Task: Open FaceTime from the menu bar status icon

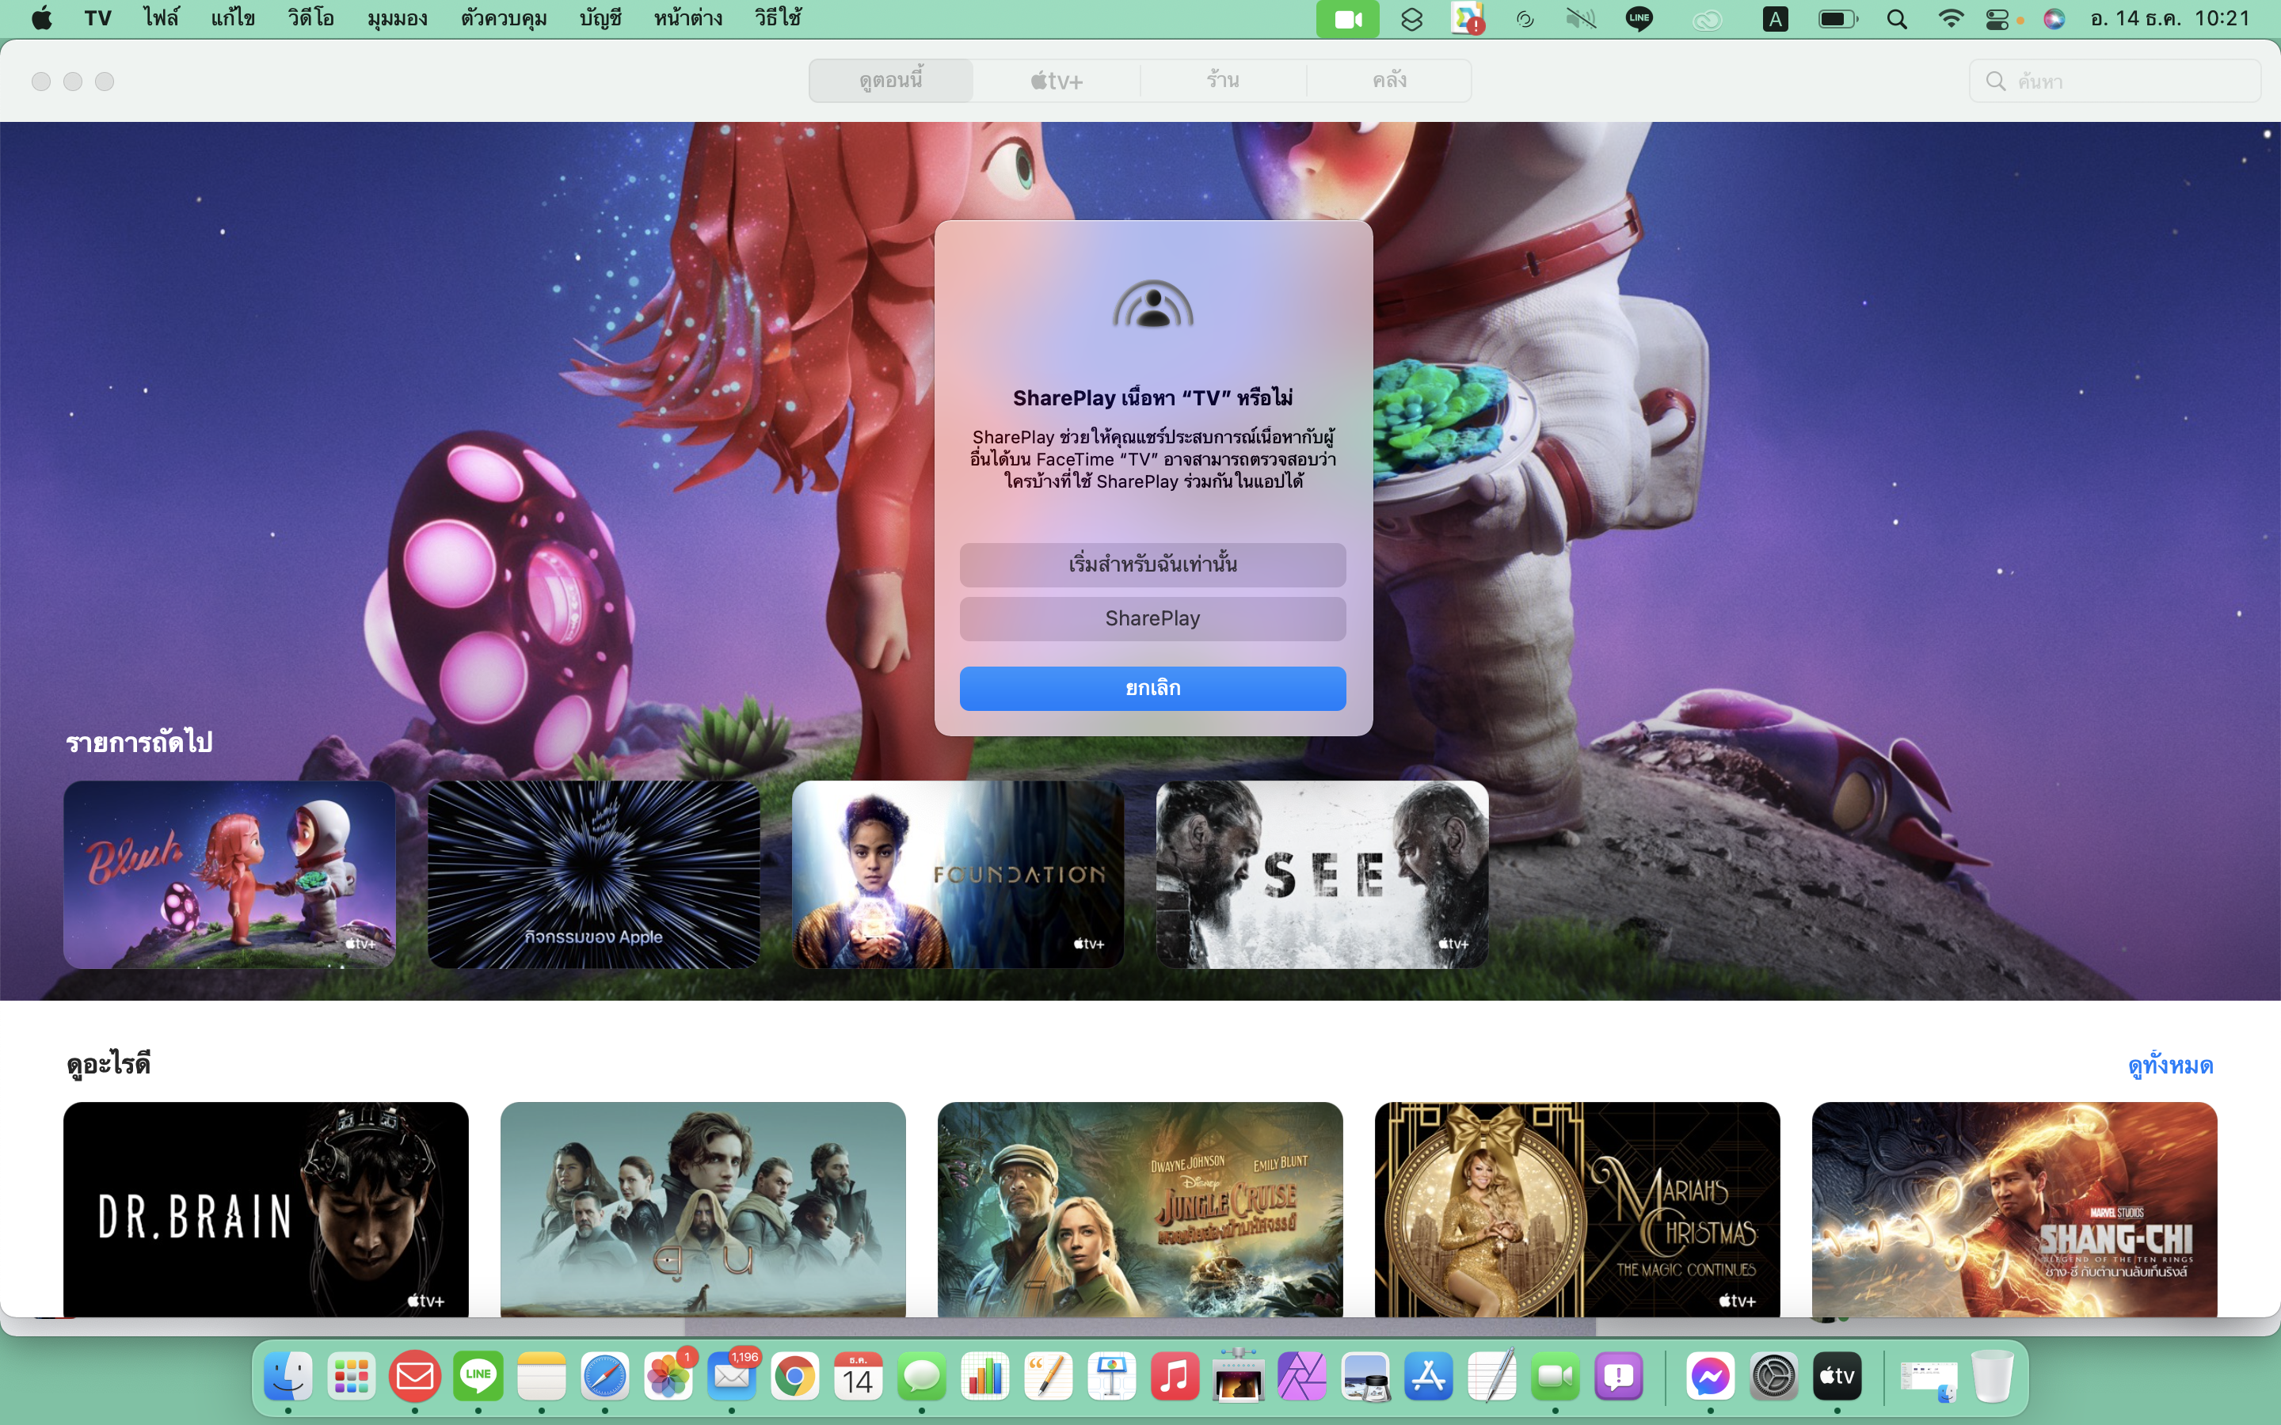Action: click(1347, 19)
